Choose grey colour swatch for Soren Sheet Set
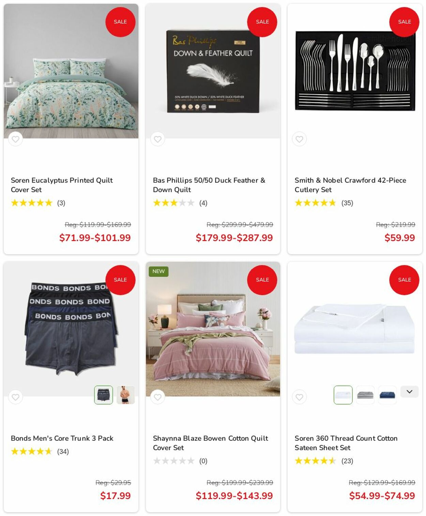Viewport: 426px width, 516px height. 365,395
